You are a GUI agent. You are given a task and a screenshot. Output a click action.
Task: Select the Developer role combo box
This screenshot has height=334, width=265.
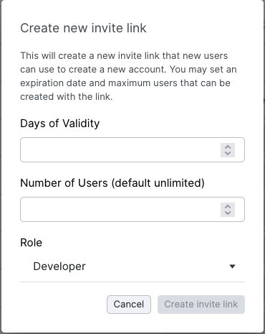point(132,266)
